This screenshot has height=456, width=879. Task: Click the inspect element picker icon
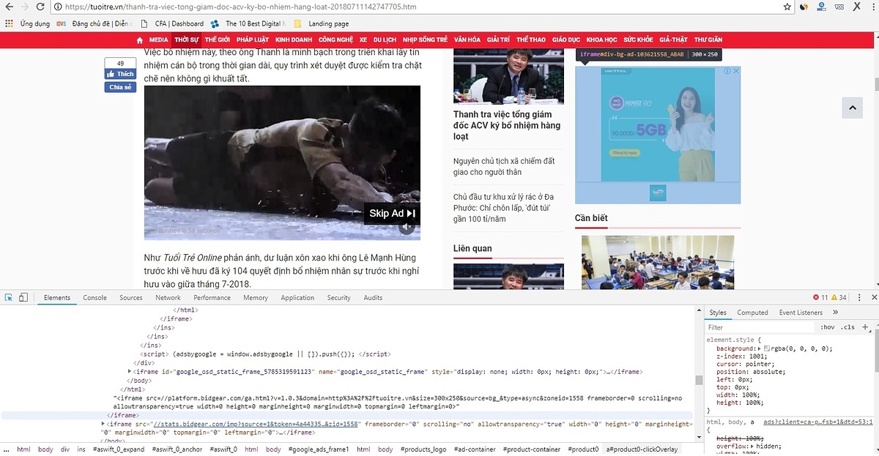[8, 298]
